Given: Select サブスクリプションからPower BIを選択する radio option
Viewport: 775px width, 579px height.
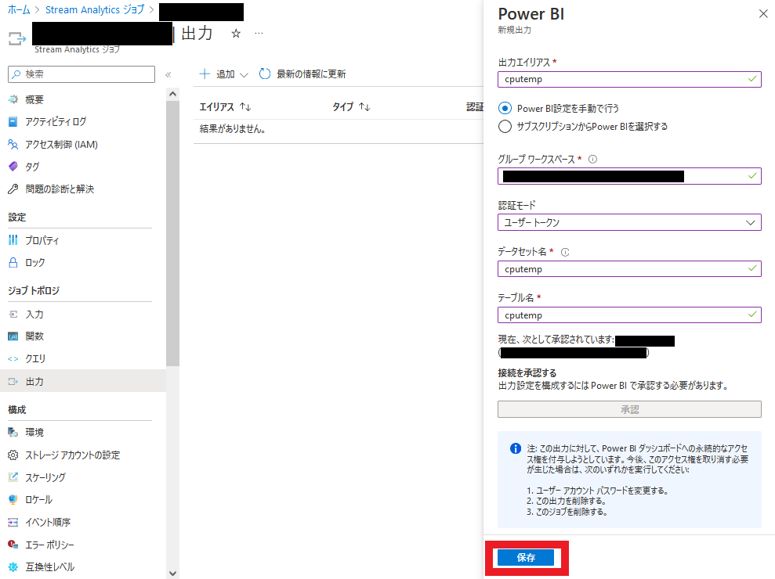Looking at the screenshot, I should (505, 126).
